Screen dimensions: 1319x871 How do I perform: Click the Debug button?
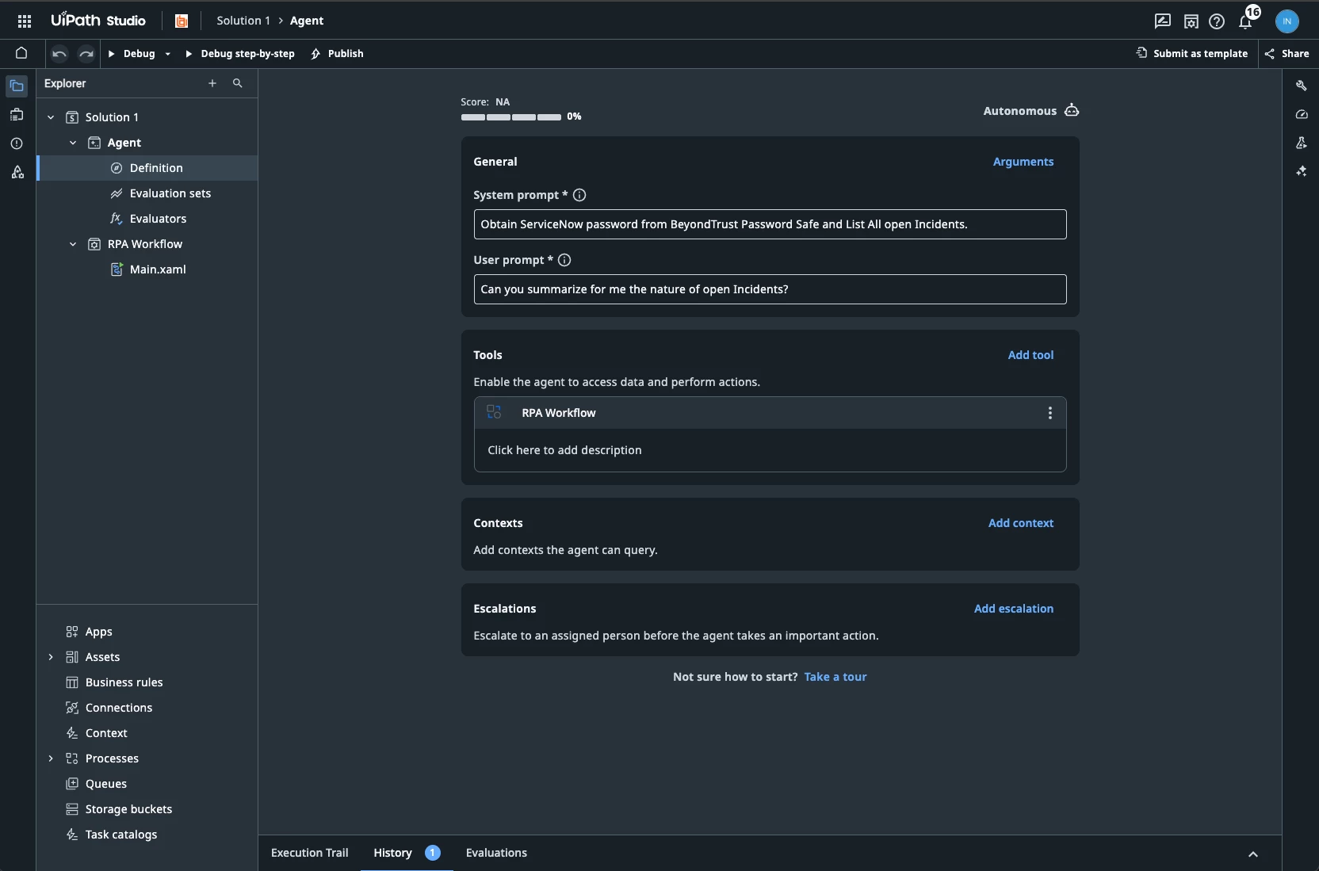132,54
